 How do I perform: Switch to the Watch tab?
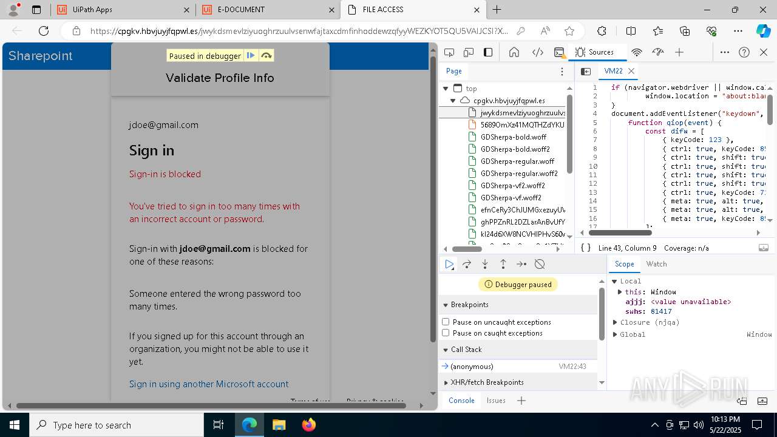click(x=656, y=264)
